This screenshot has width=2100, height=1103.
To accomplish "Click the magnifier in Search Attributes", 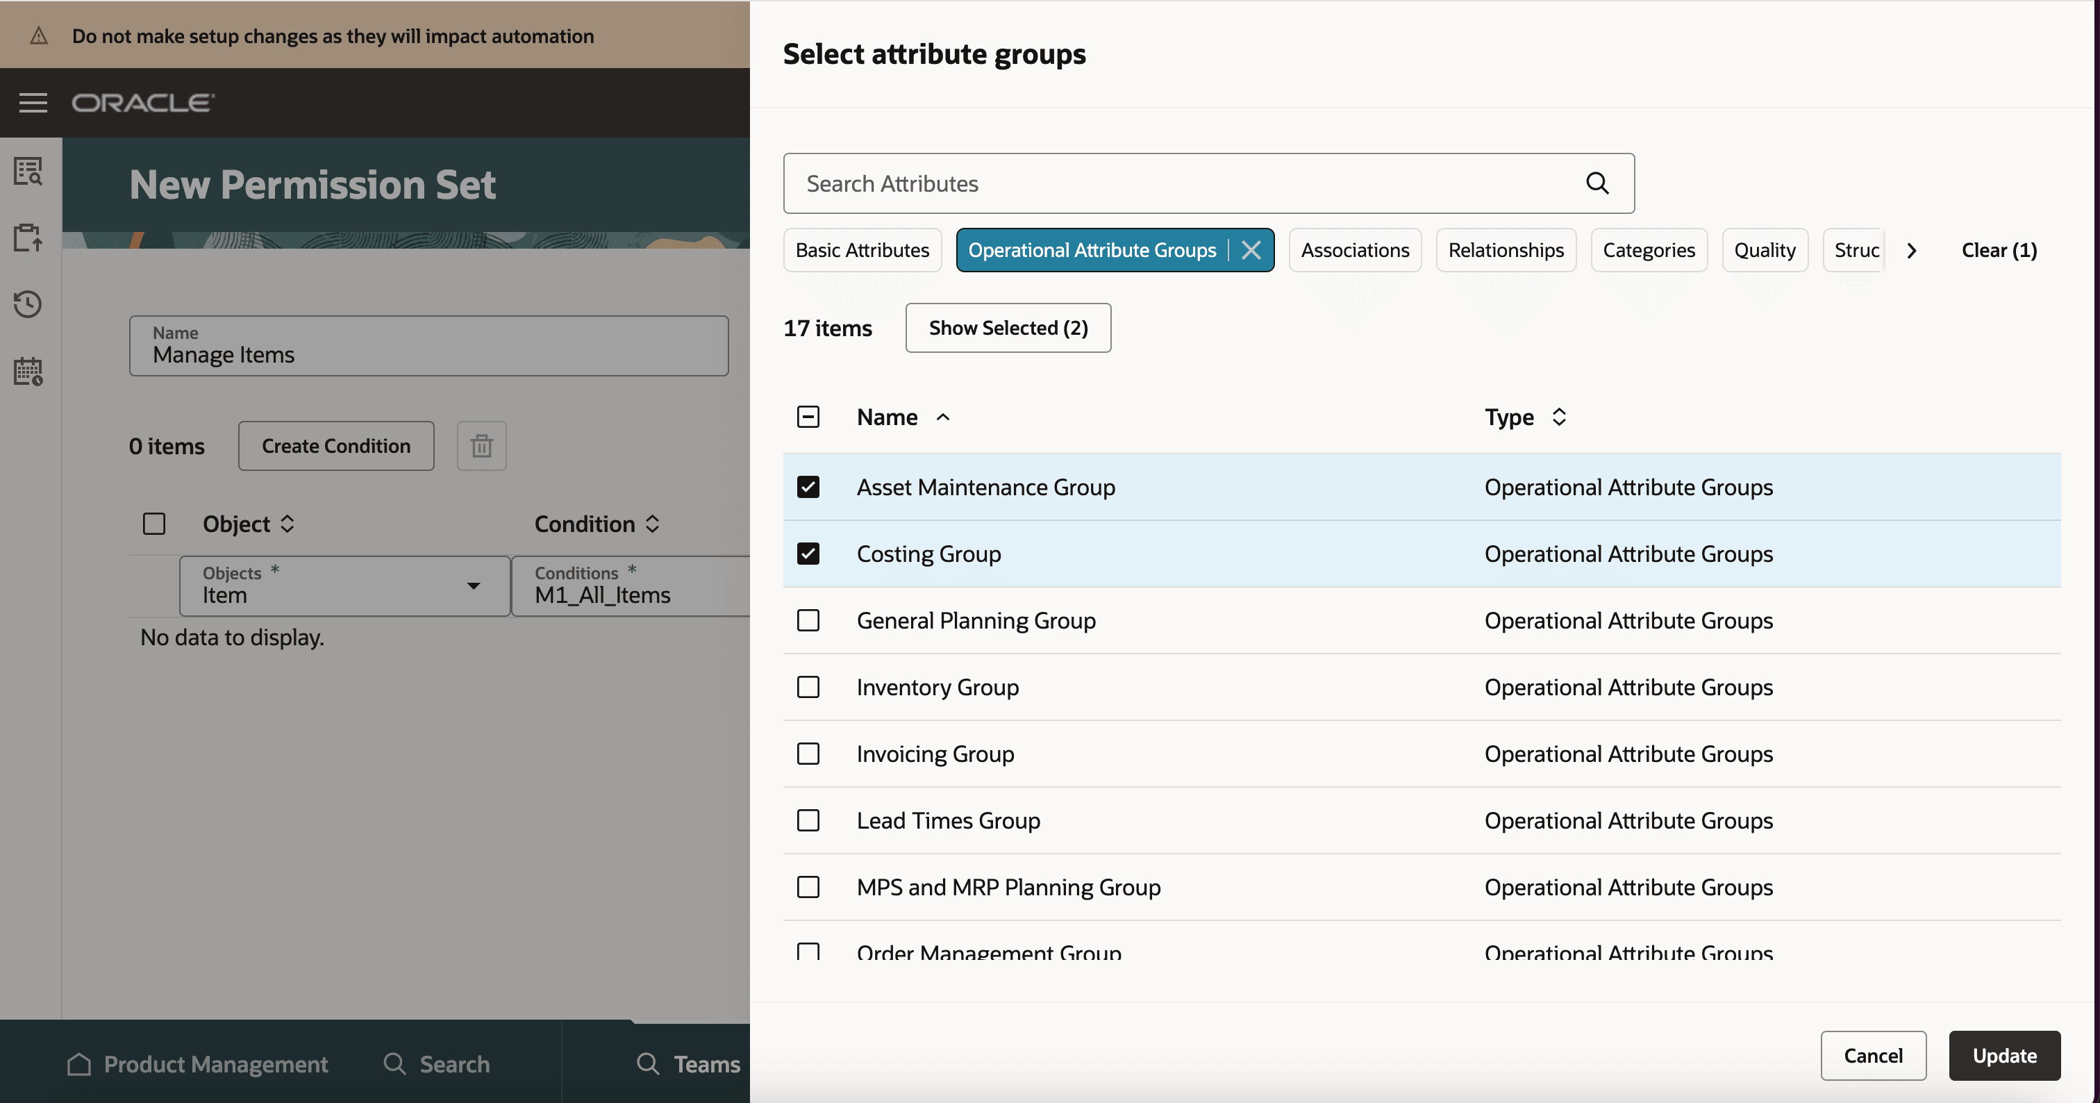I will coord(1597,183).
